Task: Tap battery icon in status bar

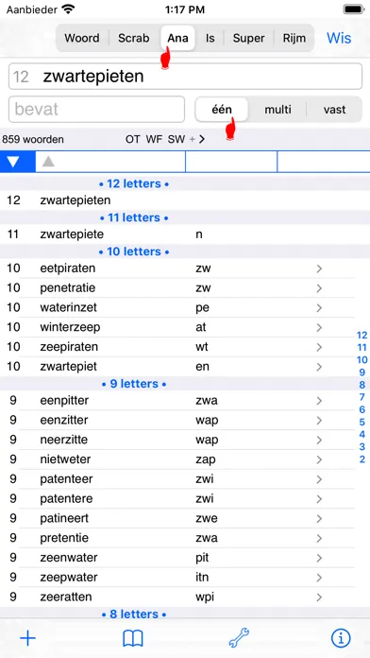Action: click(x=353, y=9)
